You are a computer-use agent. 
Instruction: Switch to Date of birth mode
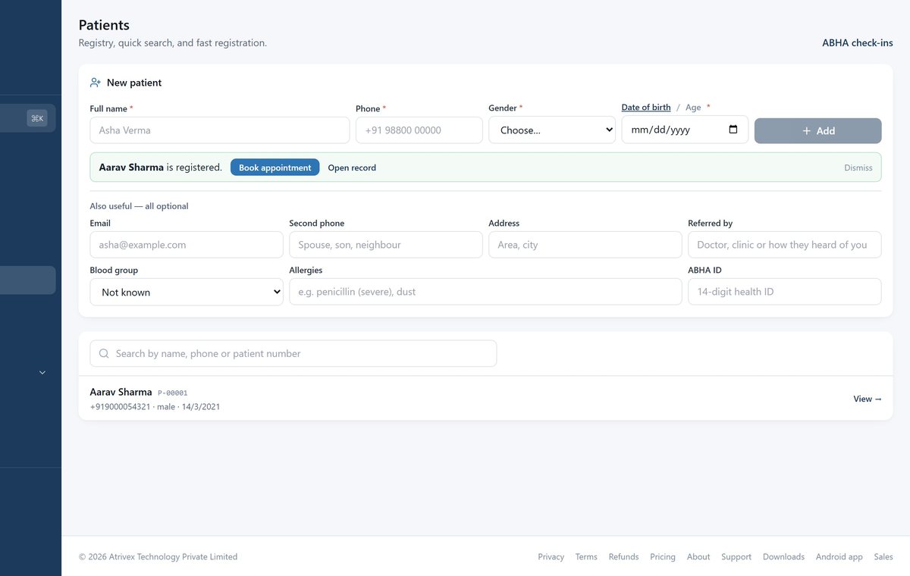pyautogui.click(x=646, y=108)
